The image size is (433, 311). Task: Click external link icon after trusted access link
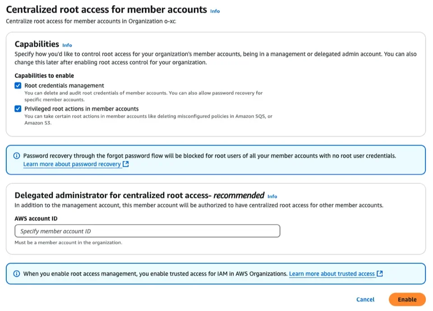click(380, 274)
